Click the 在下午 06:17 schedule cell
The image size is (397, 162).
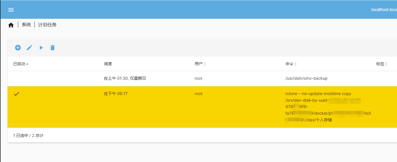click(x=116, y=94)
